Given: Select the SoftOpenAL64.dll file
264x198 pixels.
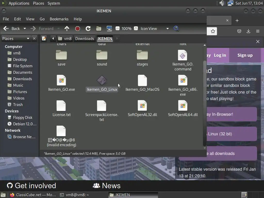Looking at the screenshot, I should pos(183,109).
